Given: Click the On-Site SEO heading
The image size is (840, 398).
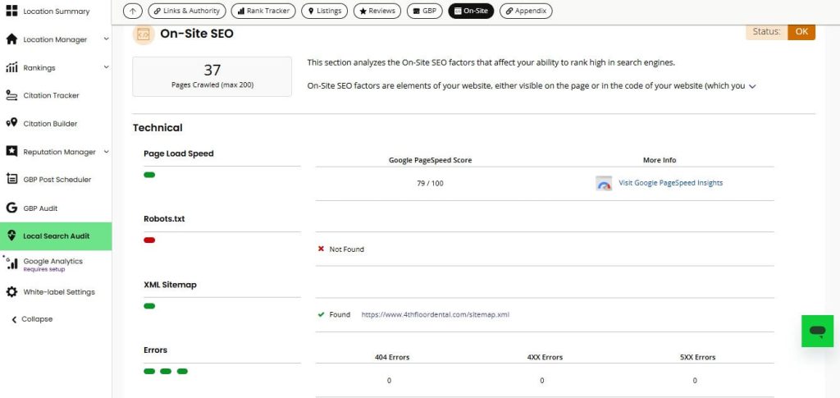Looking at the screenshot, I should 197,34.
